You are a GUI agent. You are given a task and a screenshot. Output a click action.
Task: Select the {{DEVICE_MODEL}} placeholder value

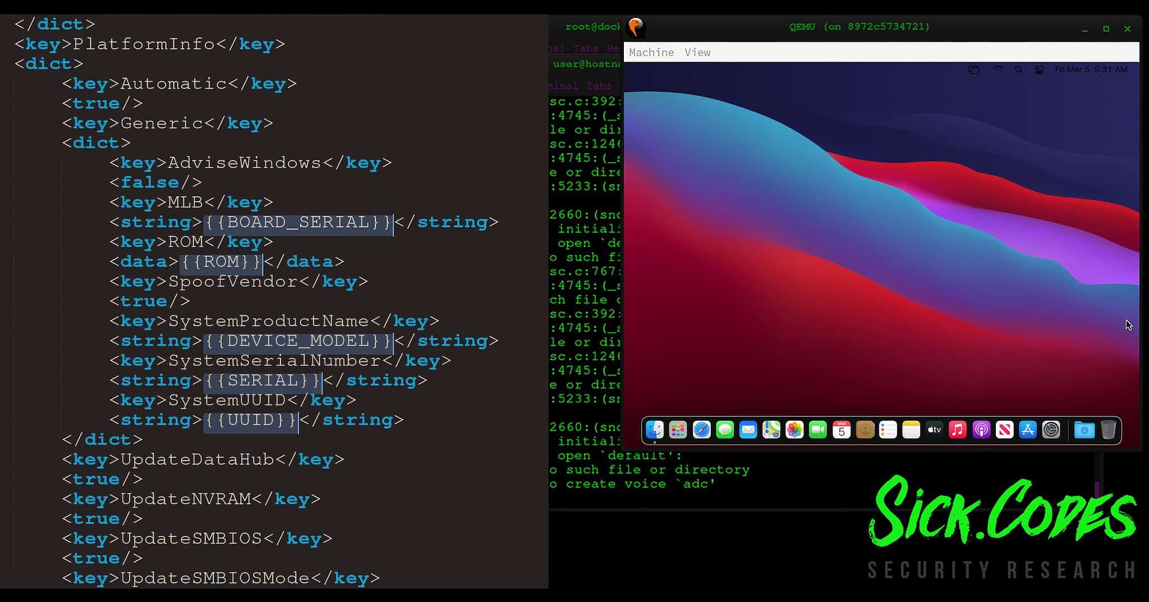coord(296,341)
